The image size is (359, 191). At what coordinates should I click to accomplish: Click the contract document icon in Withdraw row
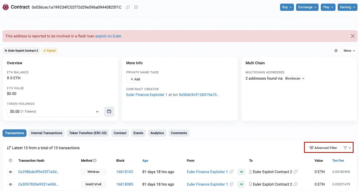[x=250, y=172]
